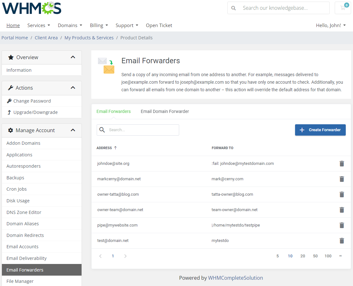The image size is (353, 286).
Task: Open Backups in the sidebar
Action: (42, 178)
